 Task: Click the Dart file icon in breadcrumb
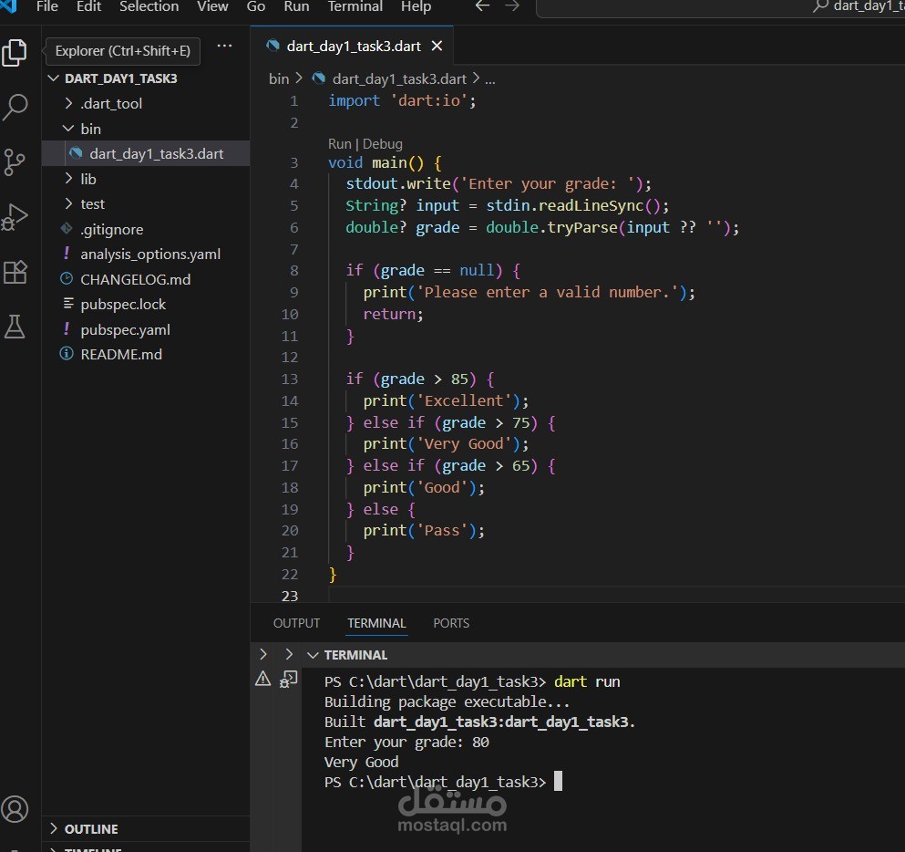319,78
